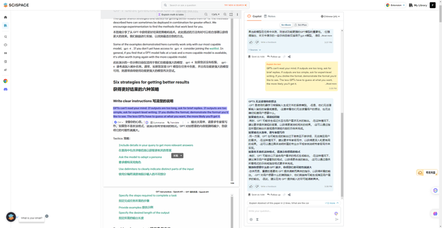
Task: Click Explain math & table button
Action: (x=171, y=14)
